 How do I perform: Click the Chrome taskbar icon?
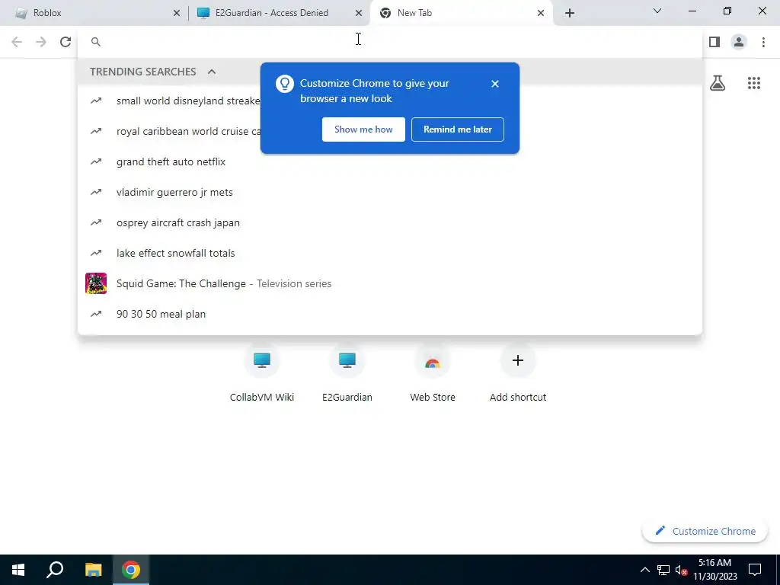click(x=131, y=570)
